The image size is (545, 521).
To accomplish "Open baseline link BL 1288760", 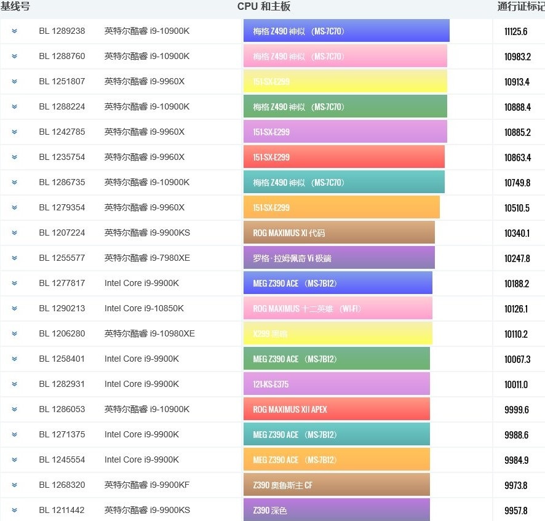I will point(62,56).
